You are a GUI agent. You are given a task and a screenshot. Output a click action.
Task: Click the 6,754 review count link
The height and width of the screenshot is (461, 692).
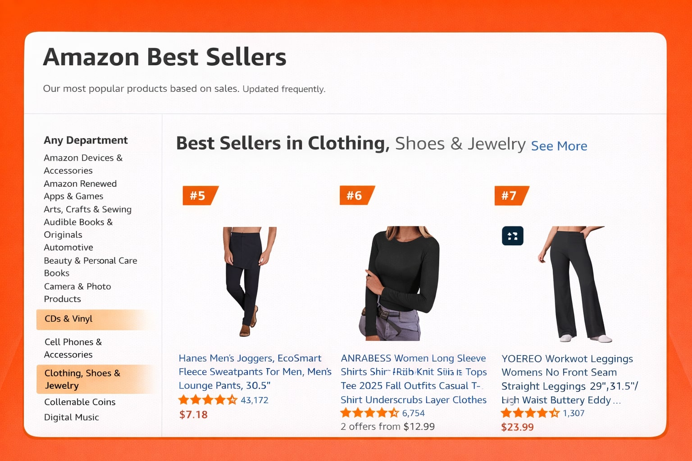click(413, 412)
